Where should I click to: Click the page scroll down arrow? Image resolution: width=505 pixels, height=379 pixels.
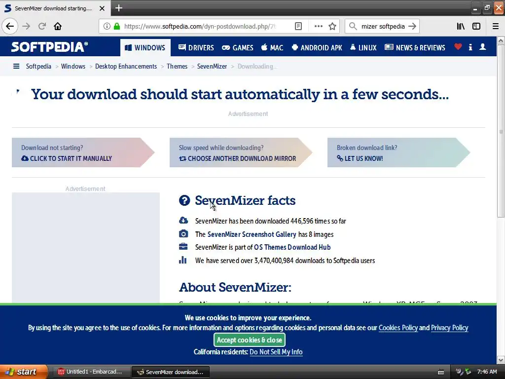click(501, 360)
